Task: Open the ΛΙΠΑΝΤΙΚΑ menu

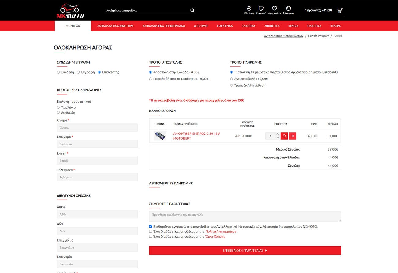Action: [x=272, y=26]
